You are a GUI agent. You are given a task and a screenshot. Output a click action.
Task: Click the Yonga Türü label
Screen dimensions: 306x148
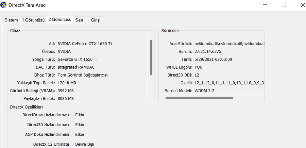[44, 59]
